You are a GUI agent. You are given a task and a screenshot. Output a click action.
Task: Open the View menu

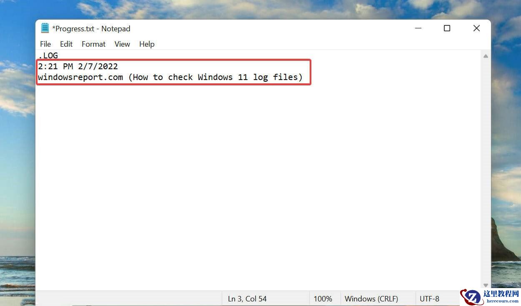[x=122, y=44]
